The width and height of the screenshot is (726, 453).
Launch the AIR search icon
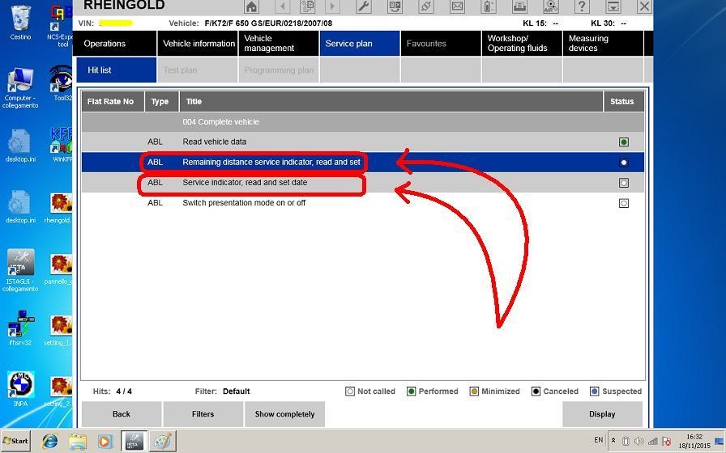coord(550,6)
